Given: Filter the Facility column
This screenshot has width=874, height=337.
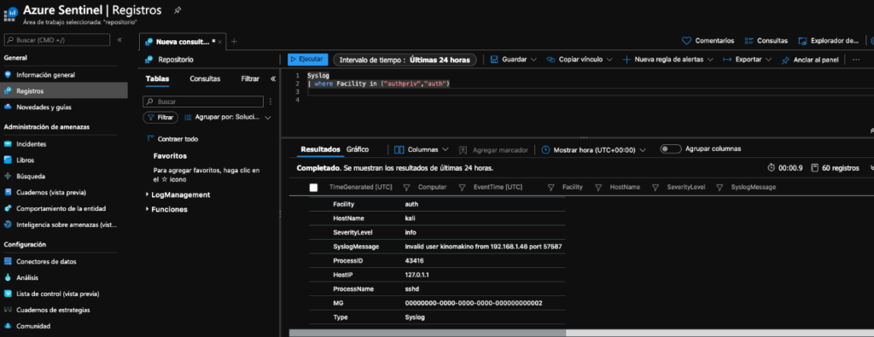Looking at the screenshot, I should pos(598,188).
